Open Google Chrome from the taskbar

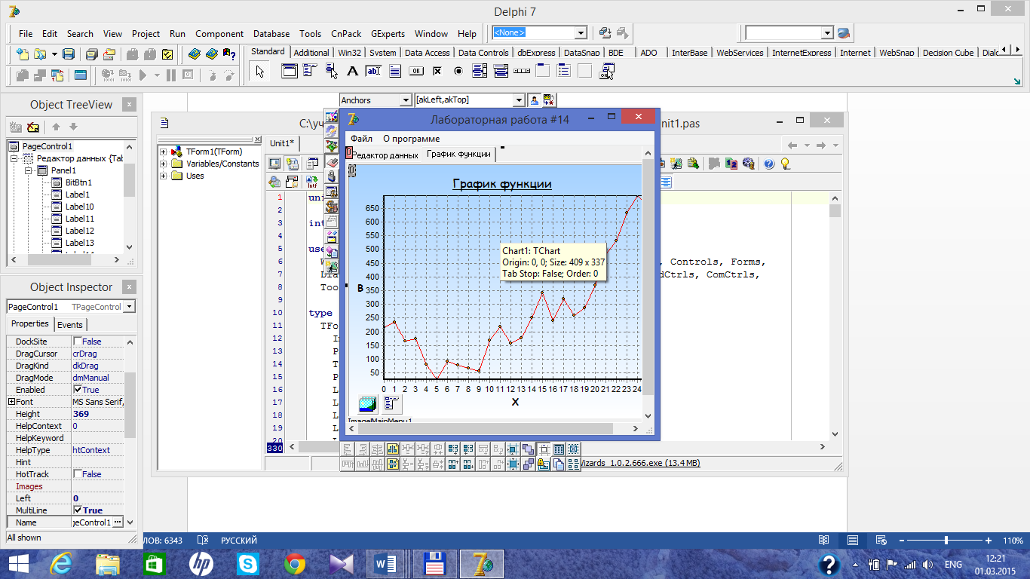[x=294, y=564]
